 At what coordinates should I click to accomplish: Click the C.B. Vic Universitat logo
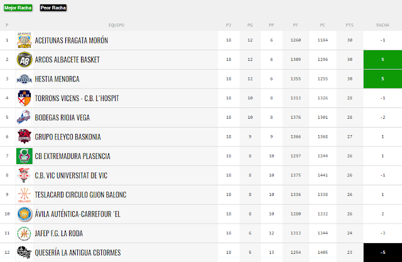(24, 175)
